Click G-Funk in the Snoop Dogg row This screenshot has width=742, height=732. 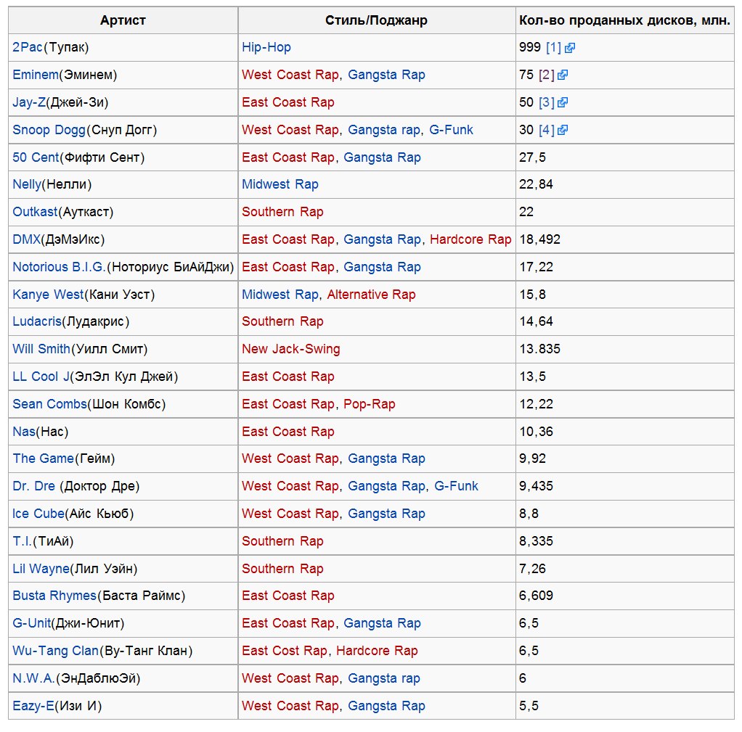click(x=451, y=130)
